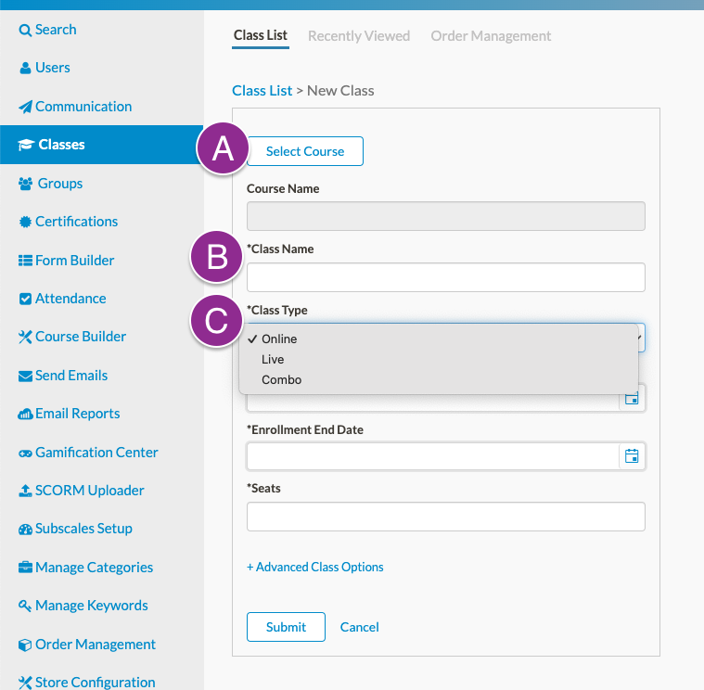Click the Communication paper plane icon
The image size is (704, 690).
(x=25, y=107)
